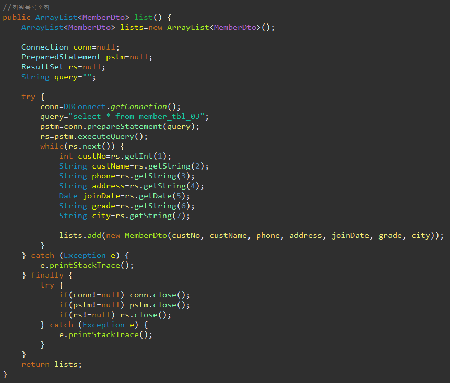Click the "while" keyword of the loop
450x383 pixels.
(x=52, y=146)
